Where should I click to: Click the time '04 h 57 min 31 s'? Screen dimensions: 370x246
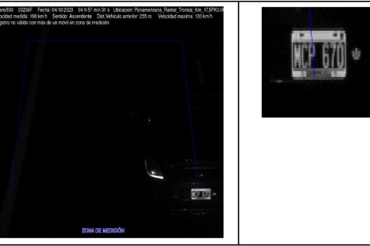[94, 9]
